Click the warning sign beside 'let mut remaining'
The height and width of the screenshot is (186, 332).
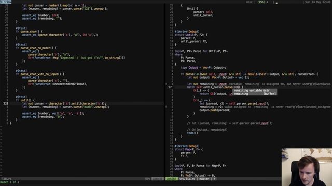pyautogui.click(x=166, y=84)
